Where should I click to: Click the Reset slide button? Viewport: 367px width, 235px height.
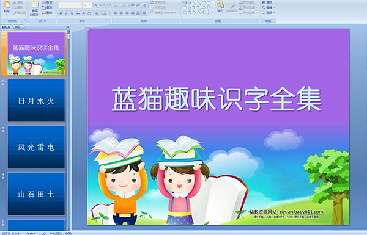pos(47,8)
